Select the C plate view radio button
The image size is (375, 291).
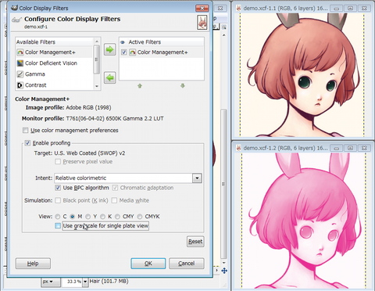[58, 217]
